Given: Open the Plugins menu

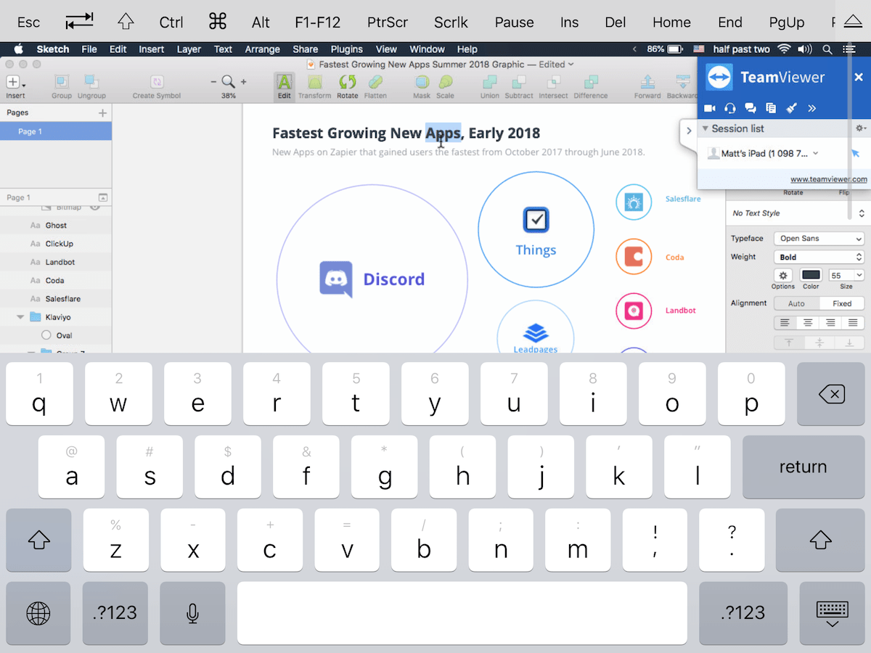Looking at the screenshot, I should click(x=347, y=49).
